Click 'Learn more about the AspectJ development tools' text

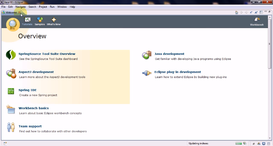click(x=52, y=77)
